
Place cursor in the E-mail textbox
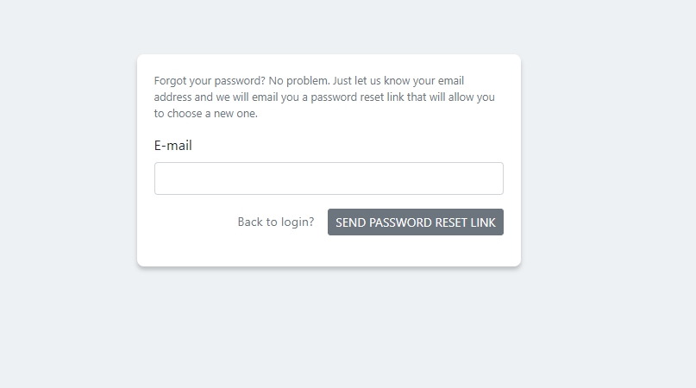pos(329,178)
